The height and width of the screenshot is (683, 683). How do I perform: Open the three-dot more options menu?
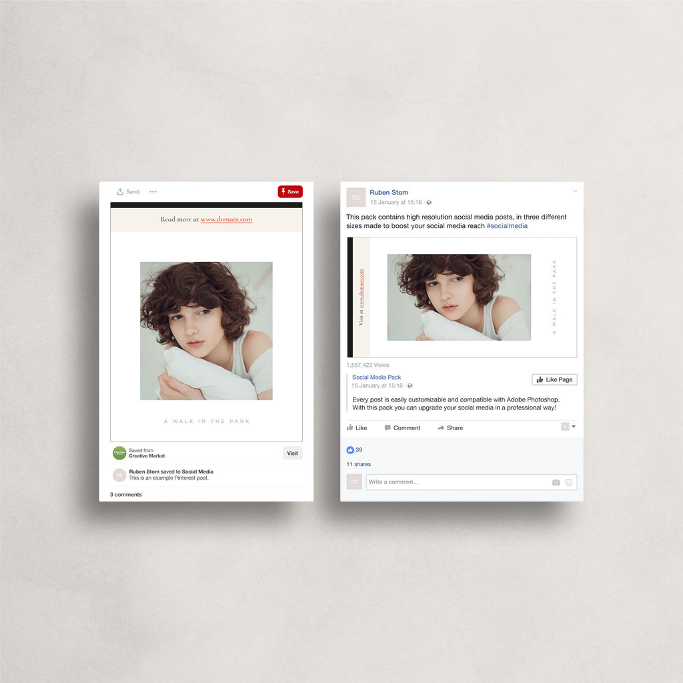[153, 191]
